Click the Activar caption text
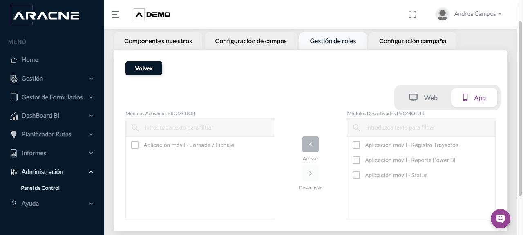523x235 pixels. click(311, 159)
